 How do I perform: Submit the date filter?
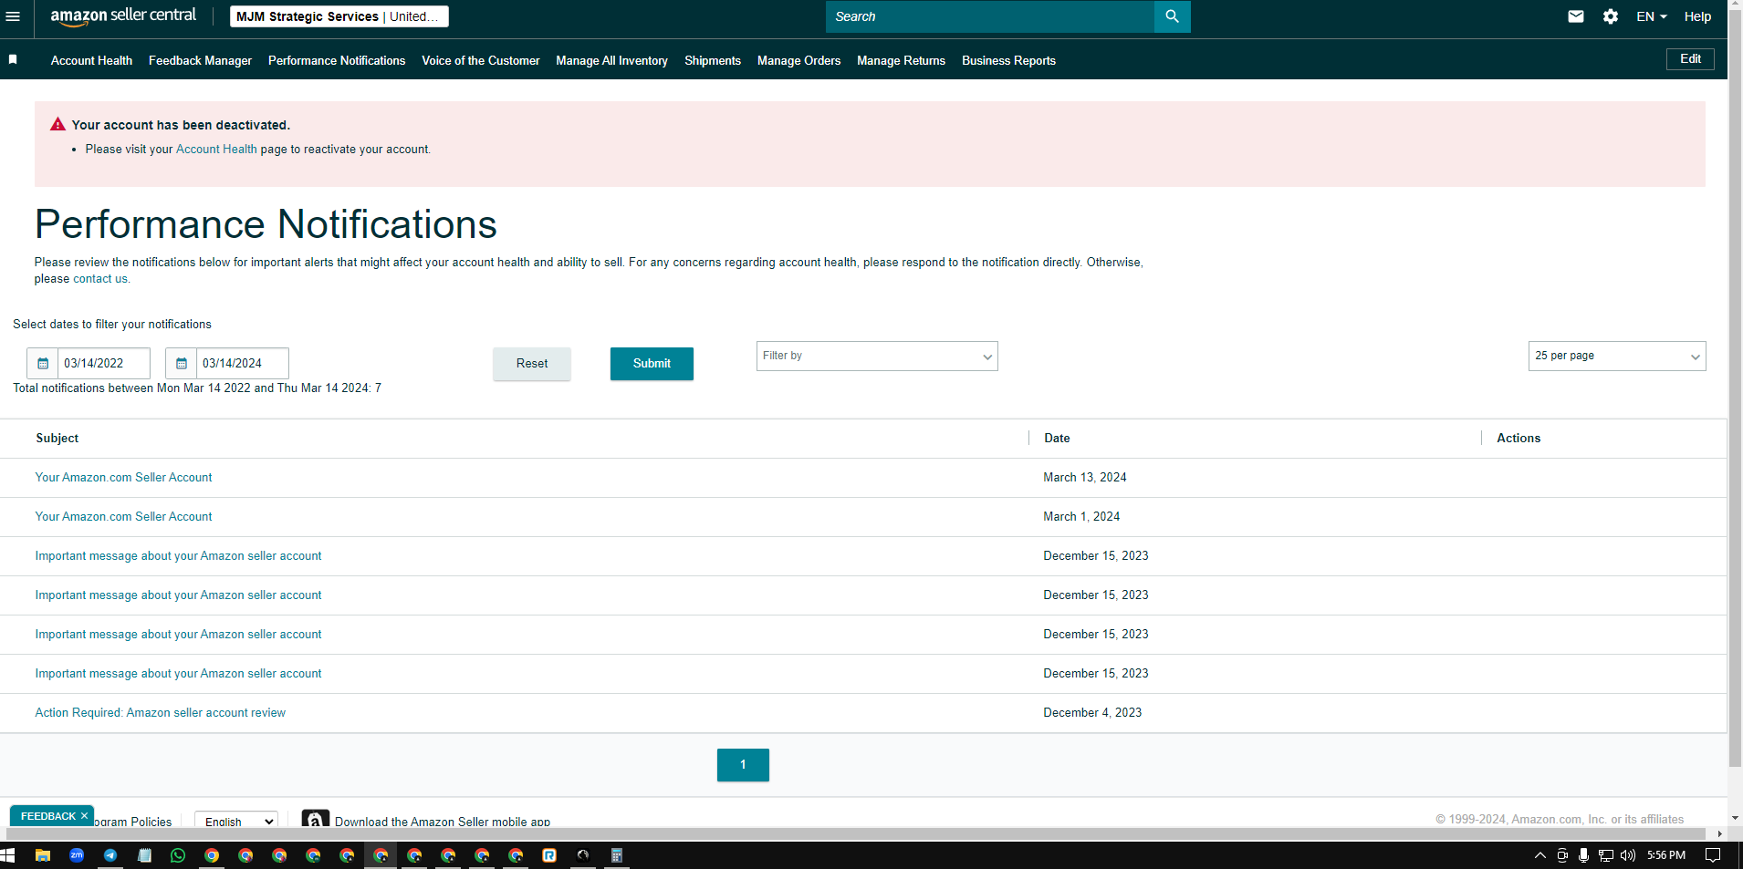[652, 364]
